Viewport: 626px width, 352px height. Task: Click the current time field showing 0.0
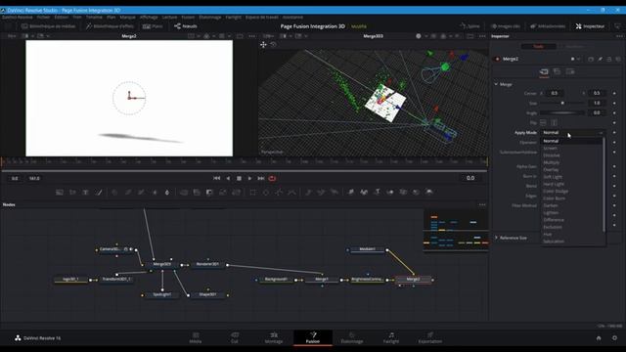(470, 178)
